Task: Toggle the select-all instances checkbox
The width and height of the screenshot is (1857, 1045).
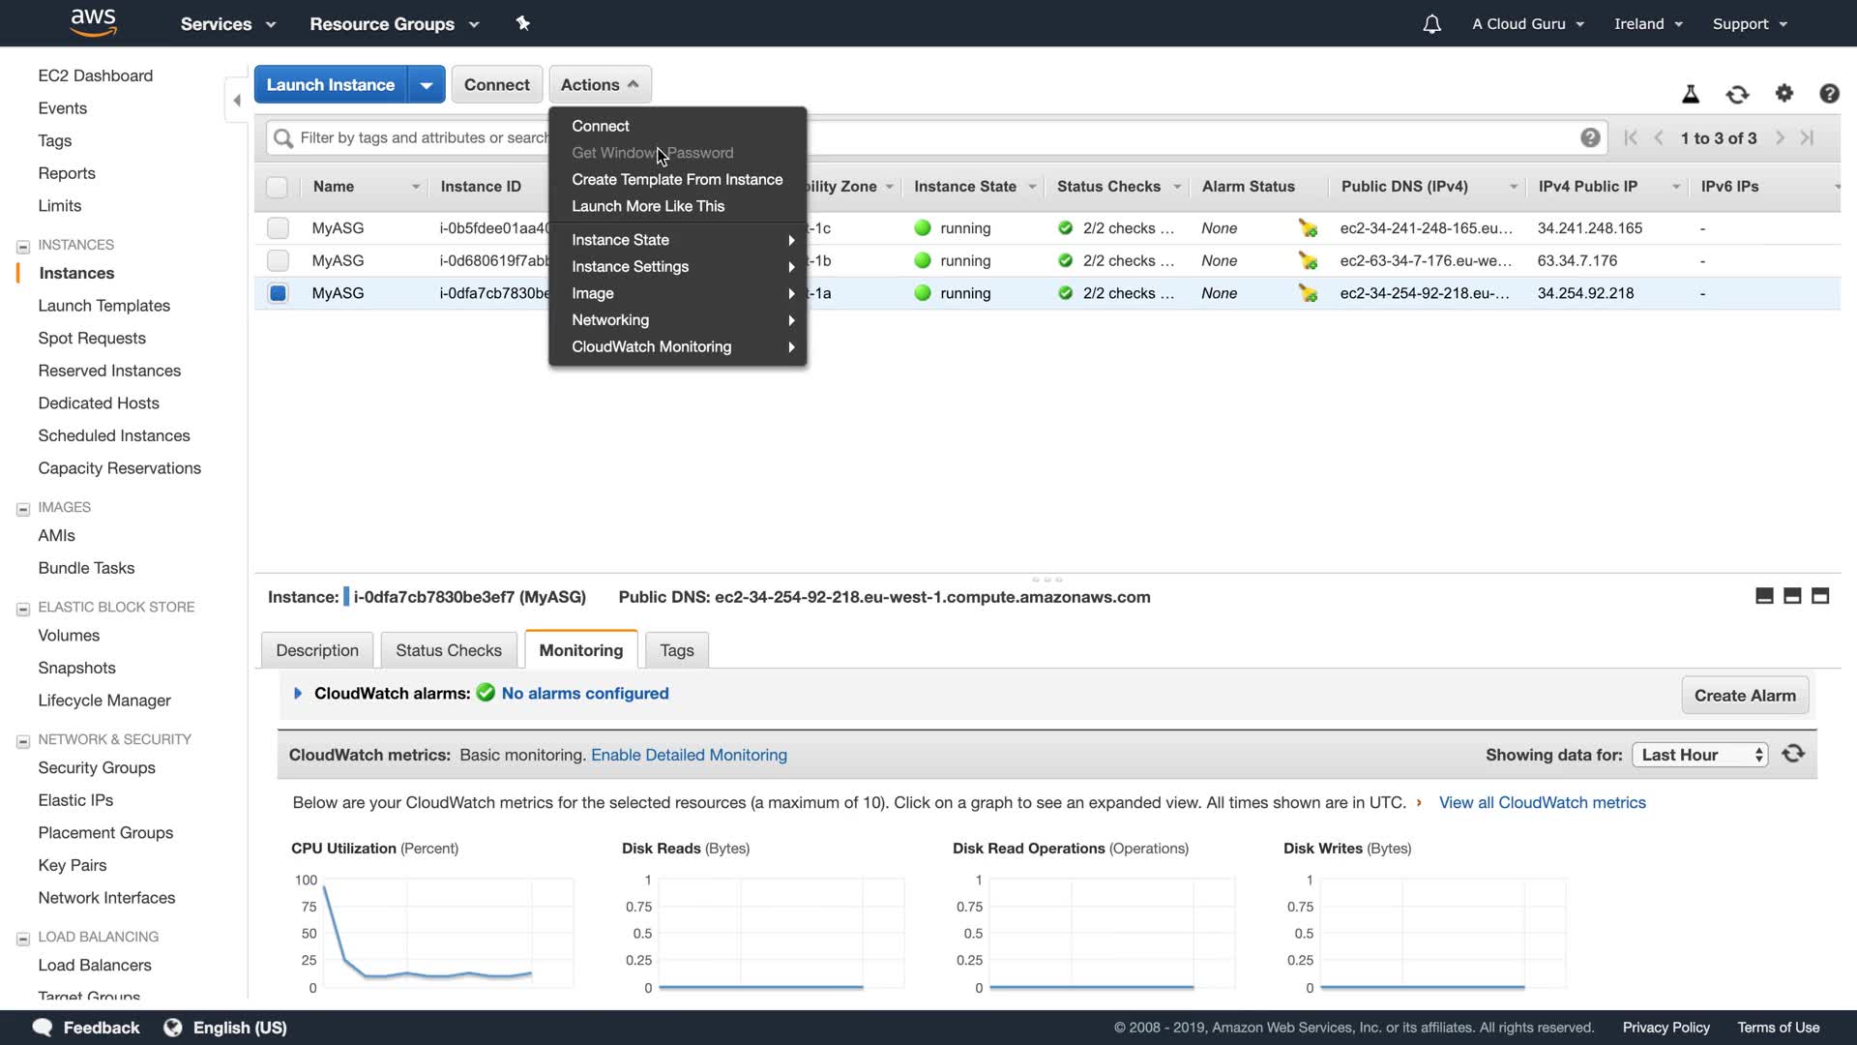Action: [277, 187]
